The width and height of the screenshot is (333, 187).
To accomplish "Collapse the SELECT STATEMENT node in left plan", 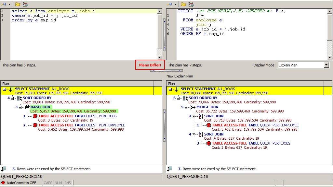I will (5, 89).
